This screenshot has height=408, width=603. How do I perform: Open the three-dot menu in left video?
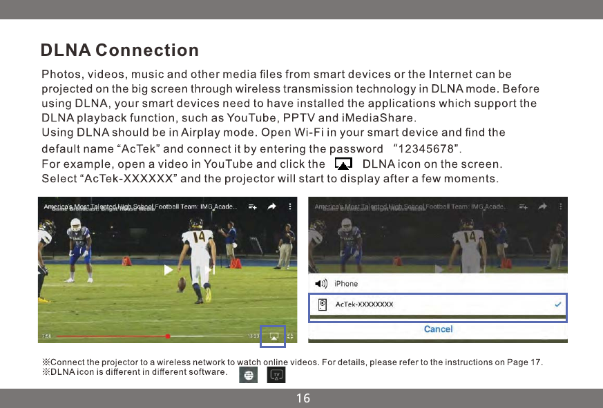pos(290,206)
